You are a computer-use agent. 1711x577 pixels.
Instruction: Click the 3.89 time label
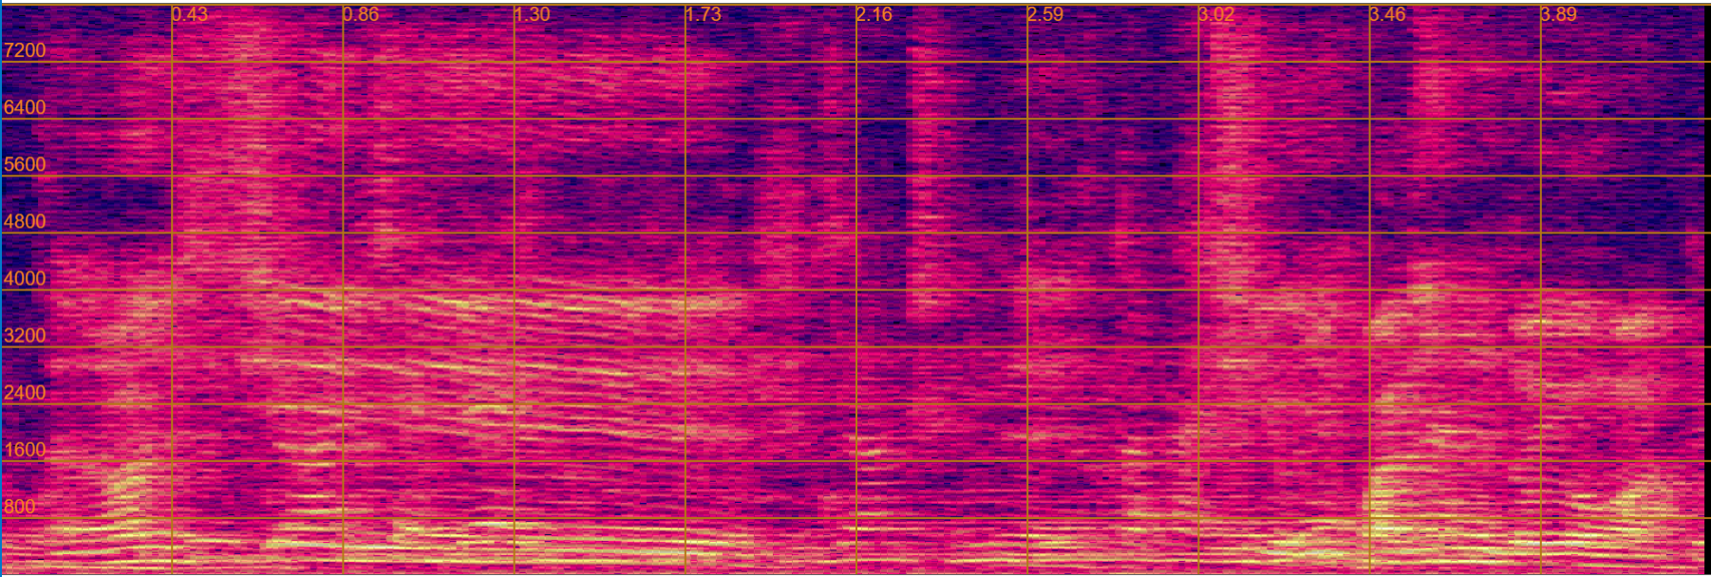[x=1559, y=14]
